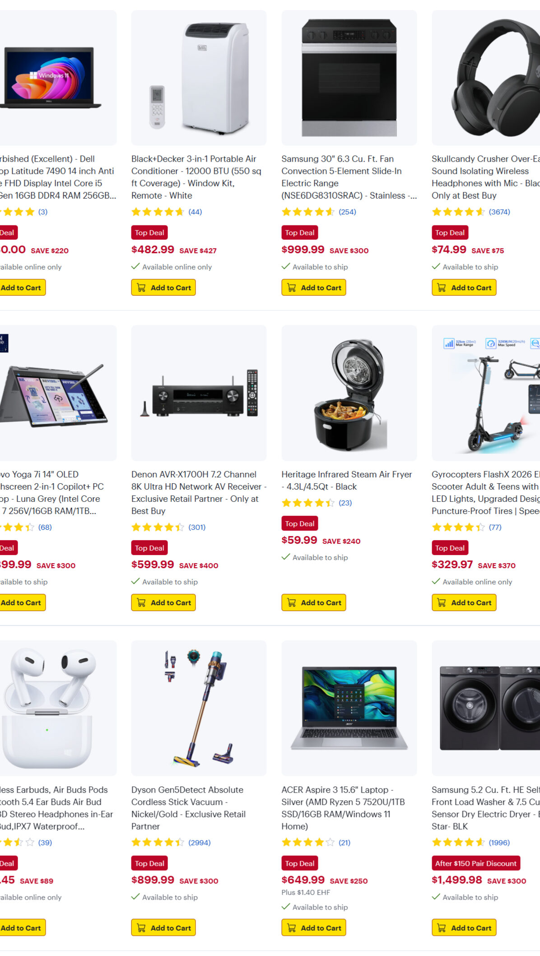Screen dimensions: 540x956
Task: Click cart icon on Dyson vacuum button
Action: pyautogui.click(x=141, y=928)
